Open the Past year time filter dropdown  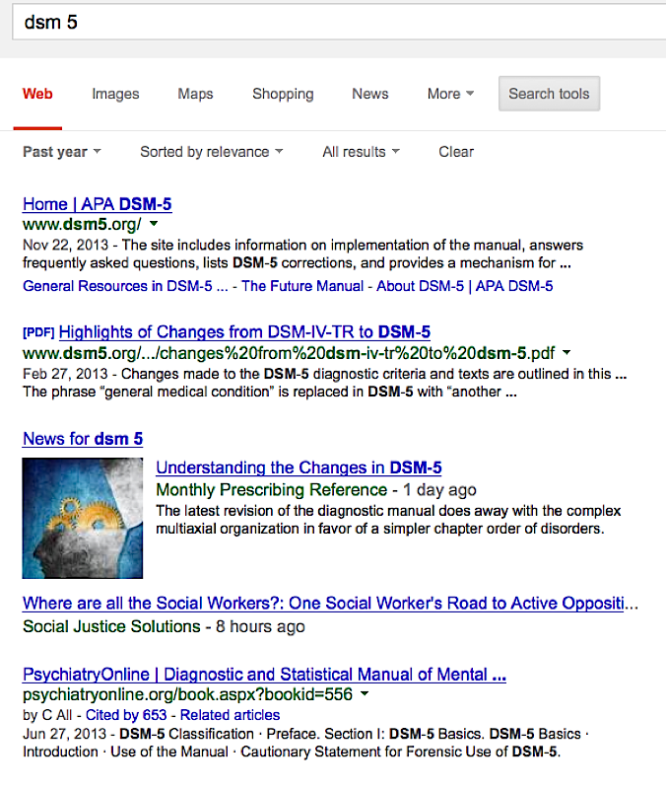[62, 152]
